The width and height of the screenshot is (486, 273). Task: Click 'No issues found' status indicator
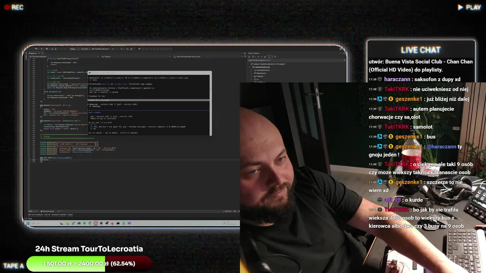click(x=47, y=211)
